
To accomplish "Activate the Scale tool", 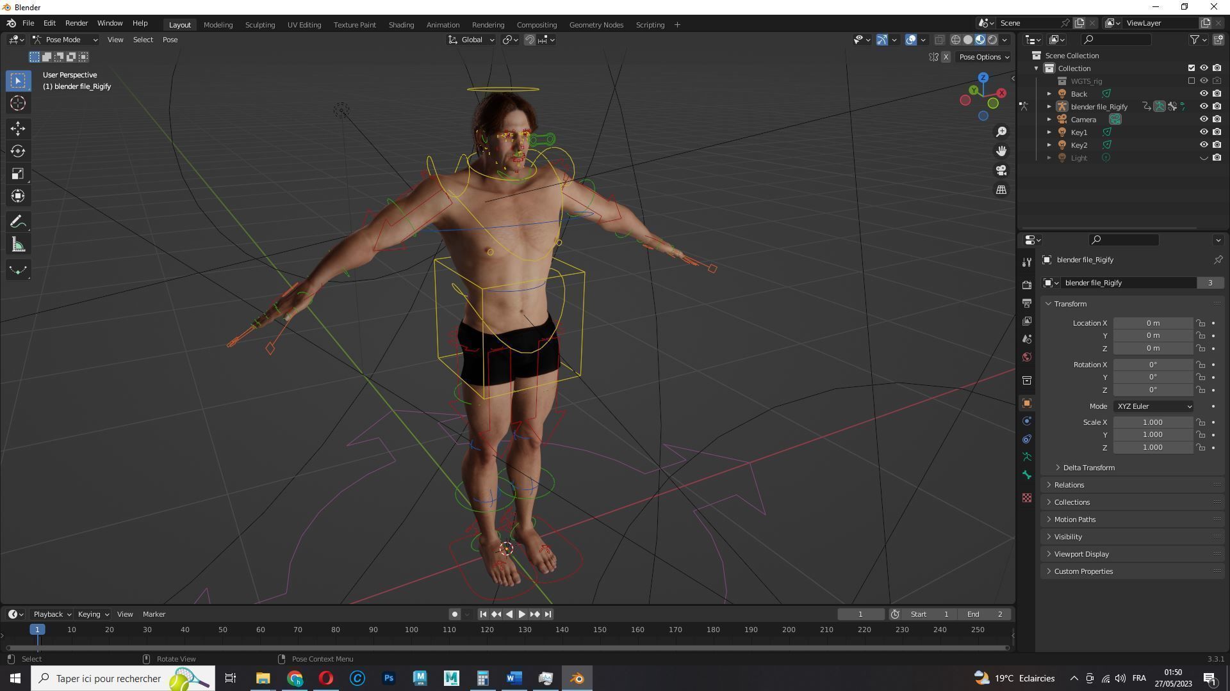I will pos(18,173).
